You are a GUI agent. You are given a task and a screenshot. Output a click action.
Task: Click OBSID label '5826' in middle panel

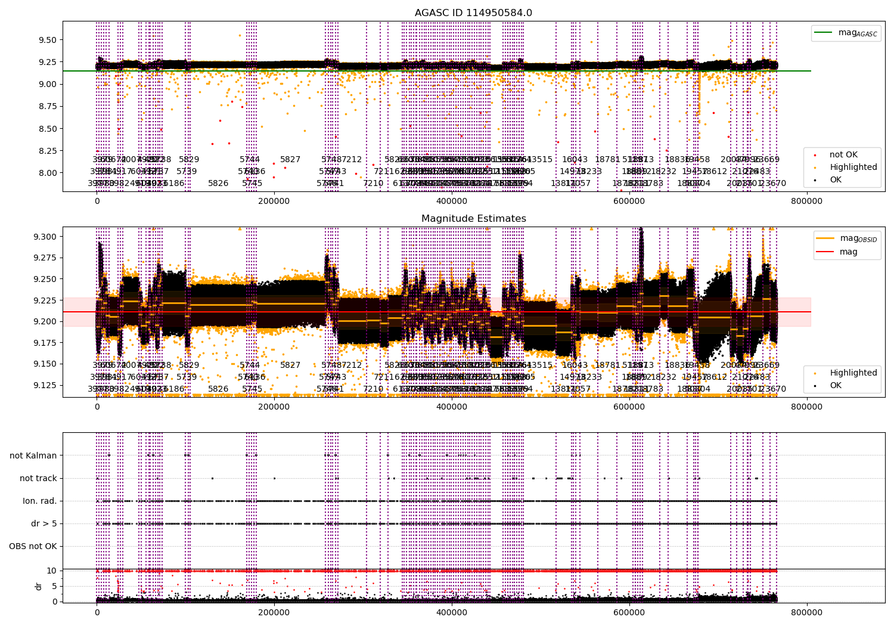tap(218, 389)
